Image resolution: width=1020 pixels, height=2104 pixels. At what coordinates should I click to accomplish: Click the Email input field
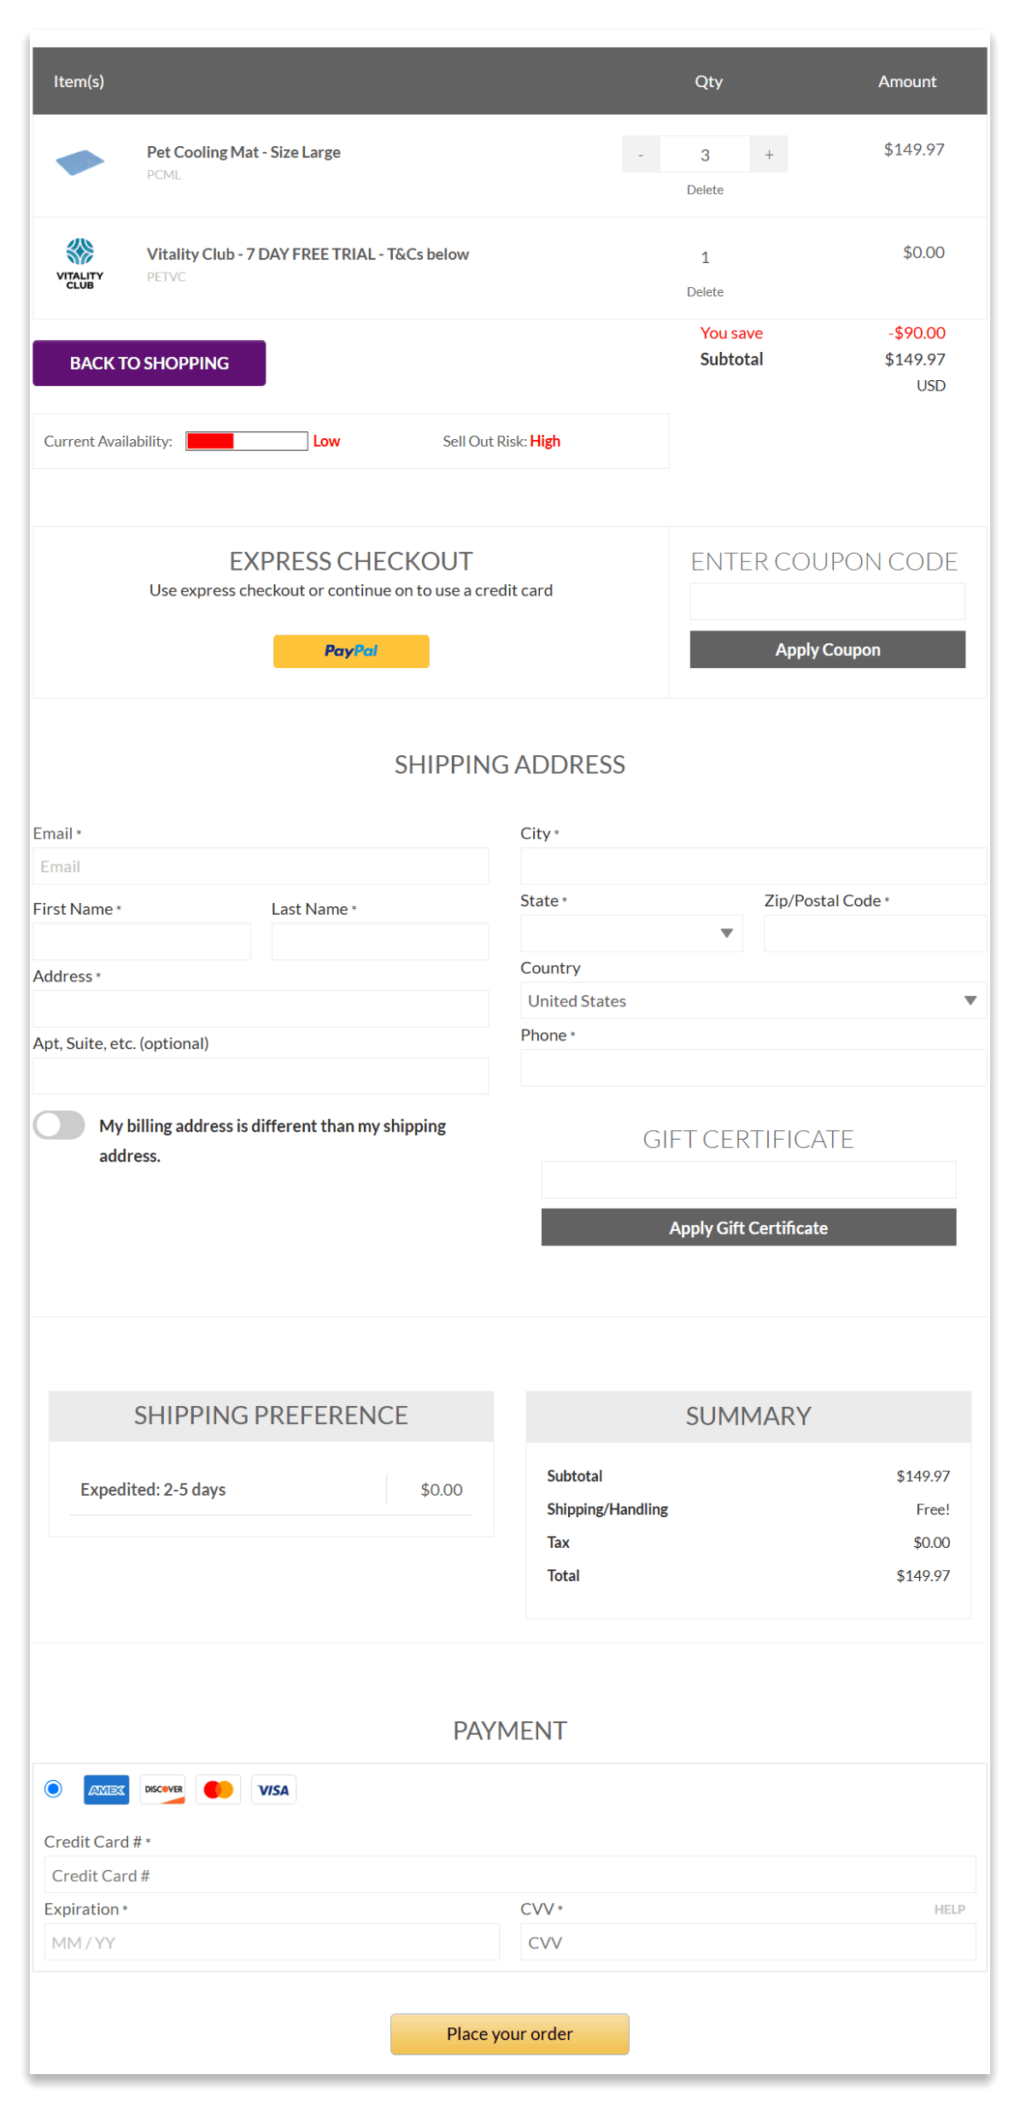(261, 866)
